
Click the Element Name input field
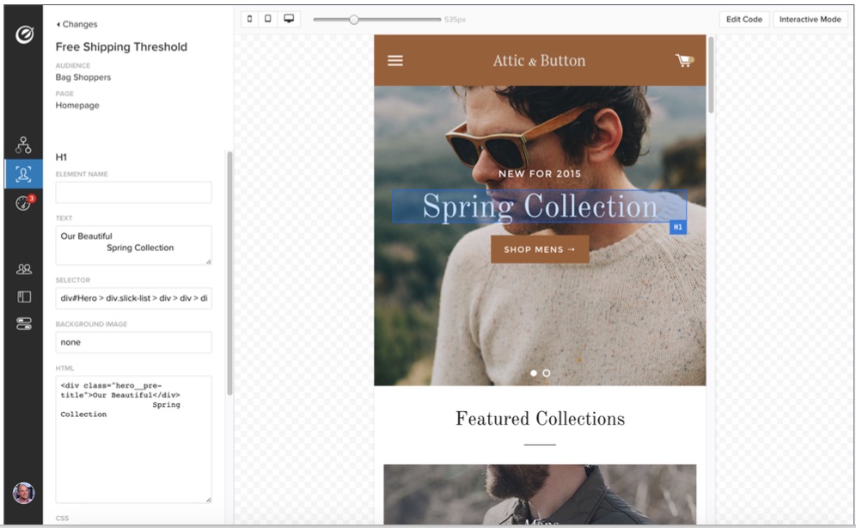133,193
